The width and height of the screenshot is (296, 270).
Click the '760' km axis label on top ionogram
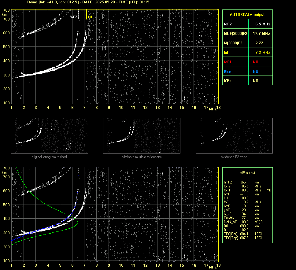point(6,10)
